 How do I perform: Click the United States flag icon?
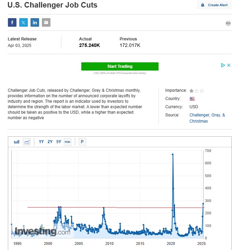point(192,99)
